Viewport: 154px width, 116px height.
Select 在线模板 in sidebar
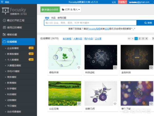tap(18, 42)
